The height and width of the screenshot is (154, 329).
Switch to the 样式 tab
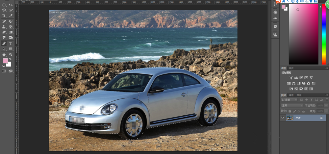coord(291,68)
